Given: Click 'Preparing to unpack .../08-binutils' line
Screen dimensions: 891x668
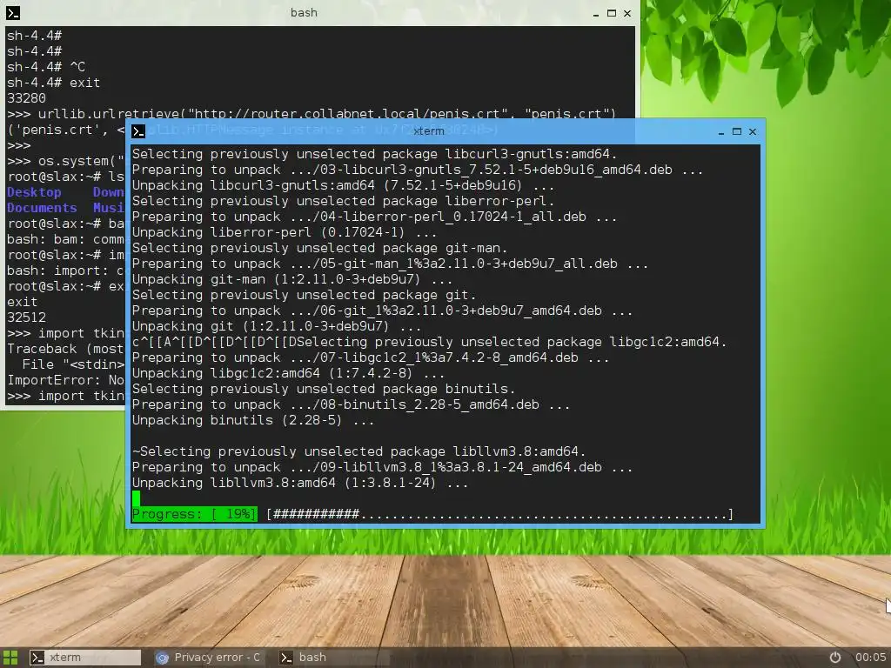Looking at the screenshot, I should (351, 404).
